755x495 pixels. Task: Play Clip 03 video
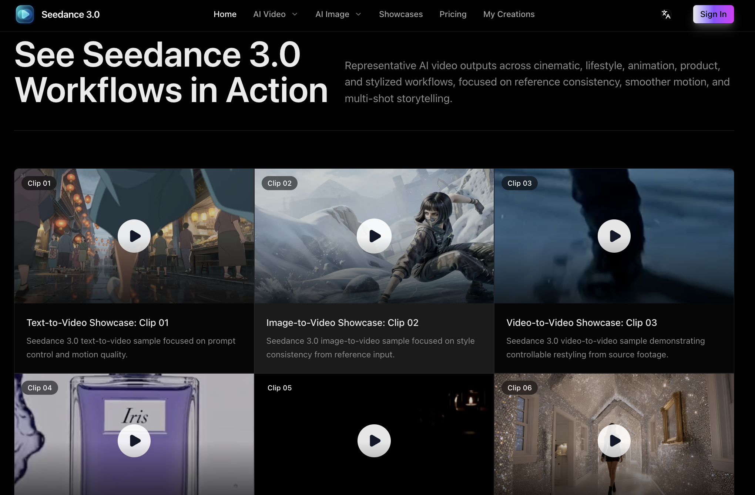coord(614,236)
